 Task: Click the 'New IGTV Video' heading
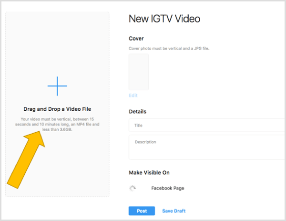pos(164,19)
